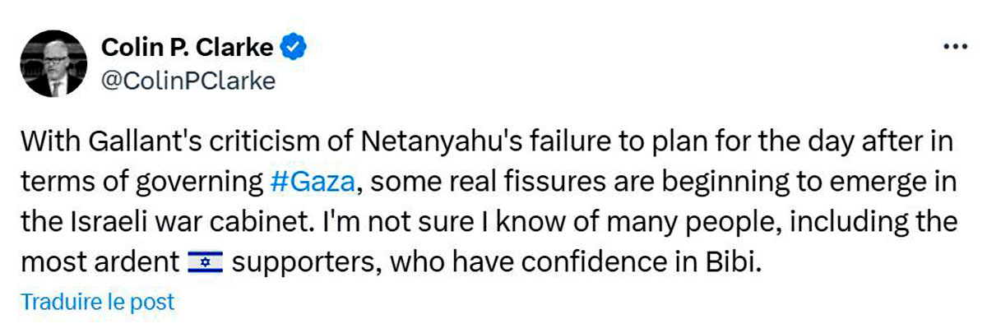The height and width of the screenshot is (333, 987).
Task: Click the blue verified checkmark badge
Action: click(293, 48)
